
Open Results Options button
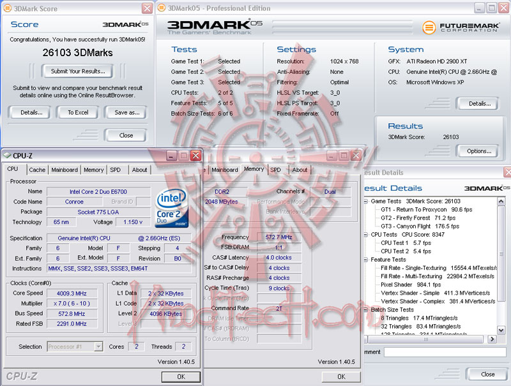click(478, 151)
